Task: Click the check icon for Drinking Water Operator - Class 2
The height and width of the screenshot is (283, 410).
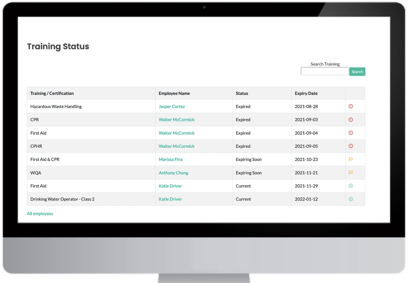Action: (350, 199)
